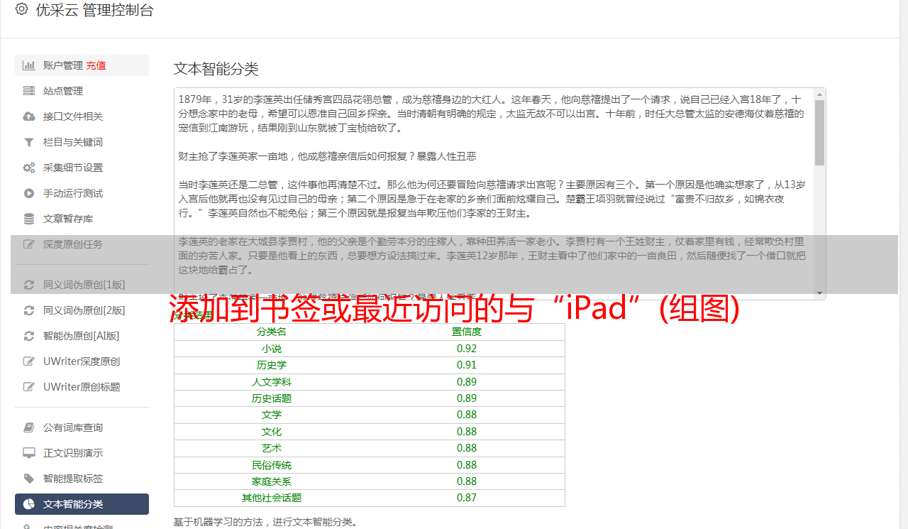The height and width of the screenshot is (529, 908).
Task: Select the 家庭关系 category cell
Action: (272, 481)
